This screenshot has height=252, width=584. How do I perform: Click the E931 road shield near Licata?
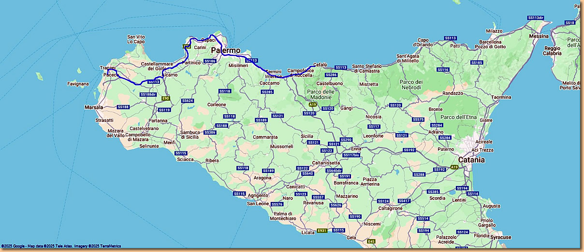coord(322,231)
